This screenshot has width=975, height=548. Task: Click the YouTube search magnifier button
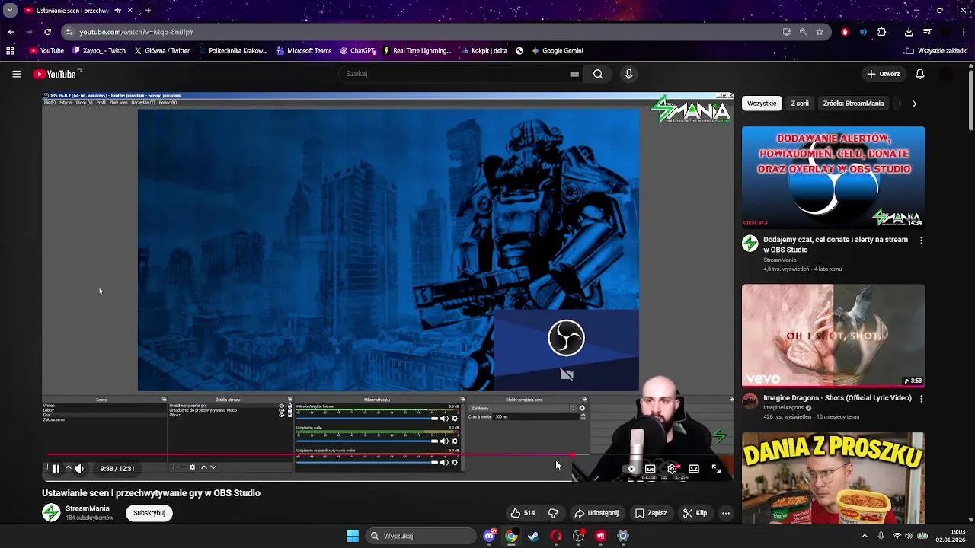pos(598,74)
